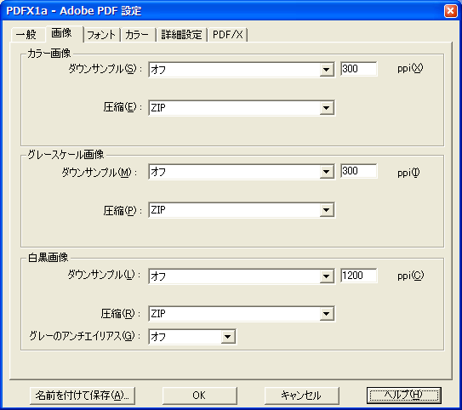The image size is (462, 410).
Task: Switch to the PDF/X tab
Action: (x=227, y=35)
